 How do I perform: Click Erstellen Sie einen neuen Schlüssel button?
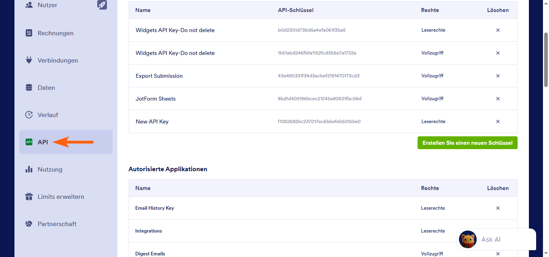[467, 143]
